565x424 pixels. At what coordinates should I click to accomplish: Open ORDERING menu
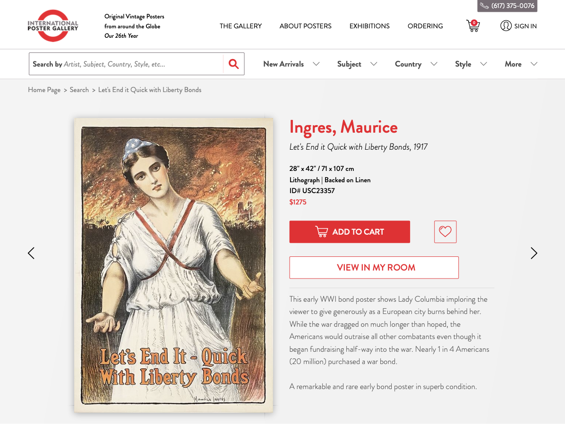tap(425, 26)
